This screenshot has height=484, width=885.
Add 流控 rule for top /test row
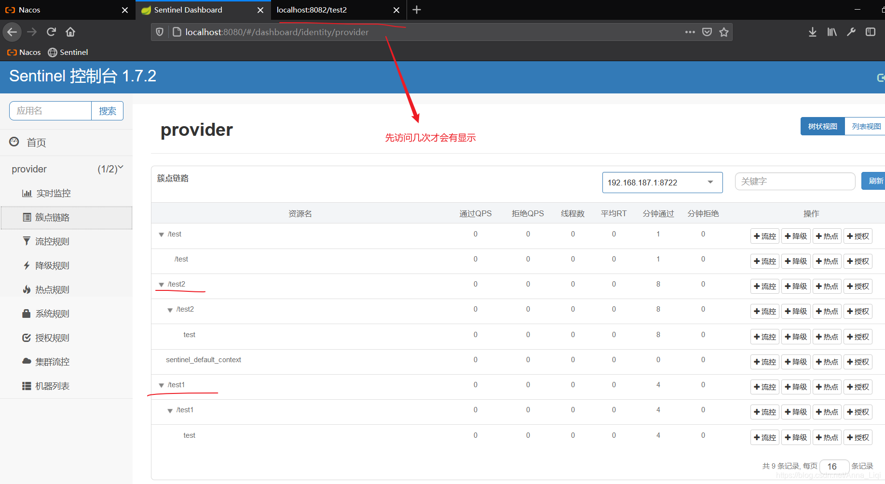tap(765, 236)
